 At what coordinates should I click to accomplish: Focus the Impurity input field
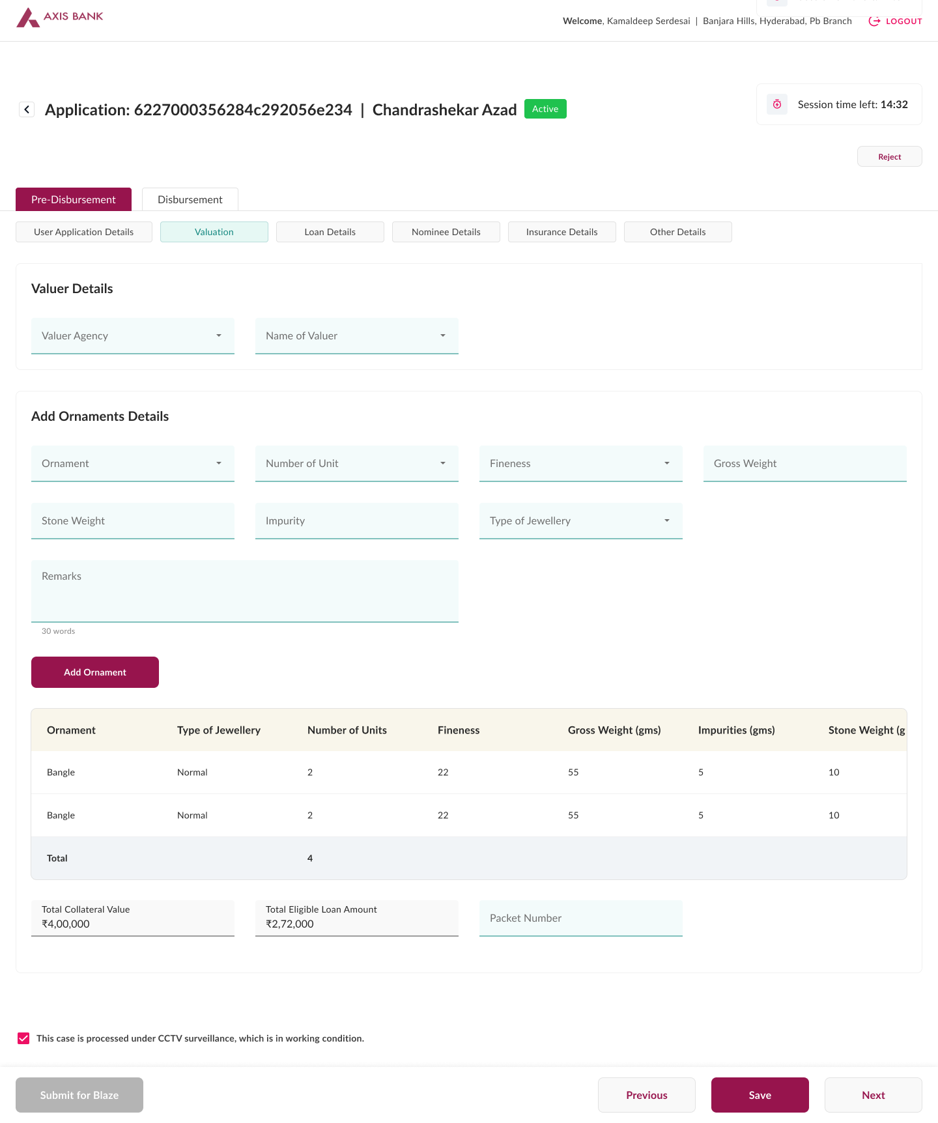(x=357, y=521)
